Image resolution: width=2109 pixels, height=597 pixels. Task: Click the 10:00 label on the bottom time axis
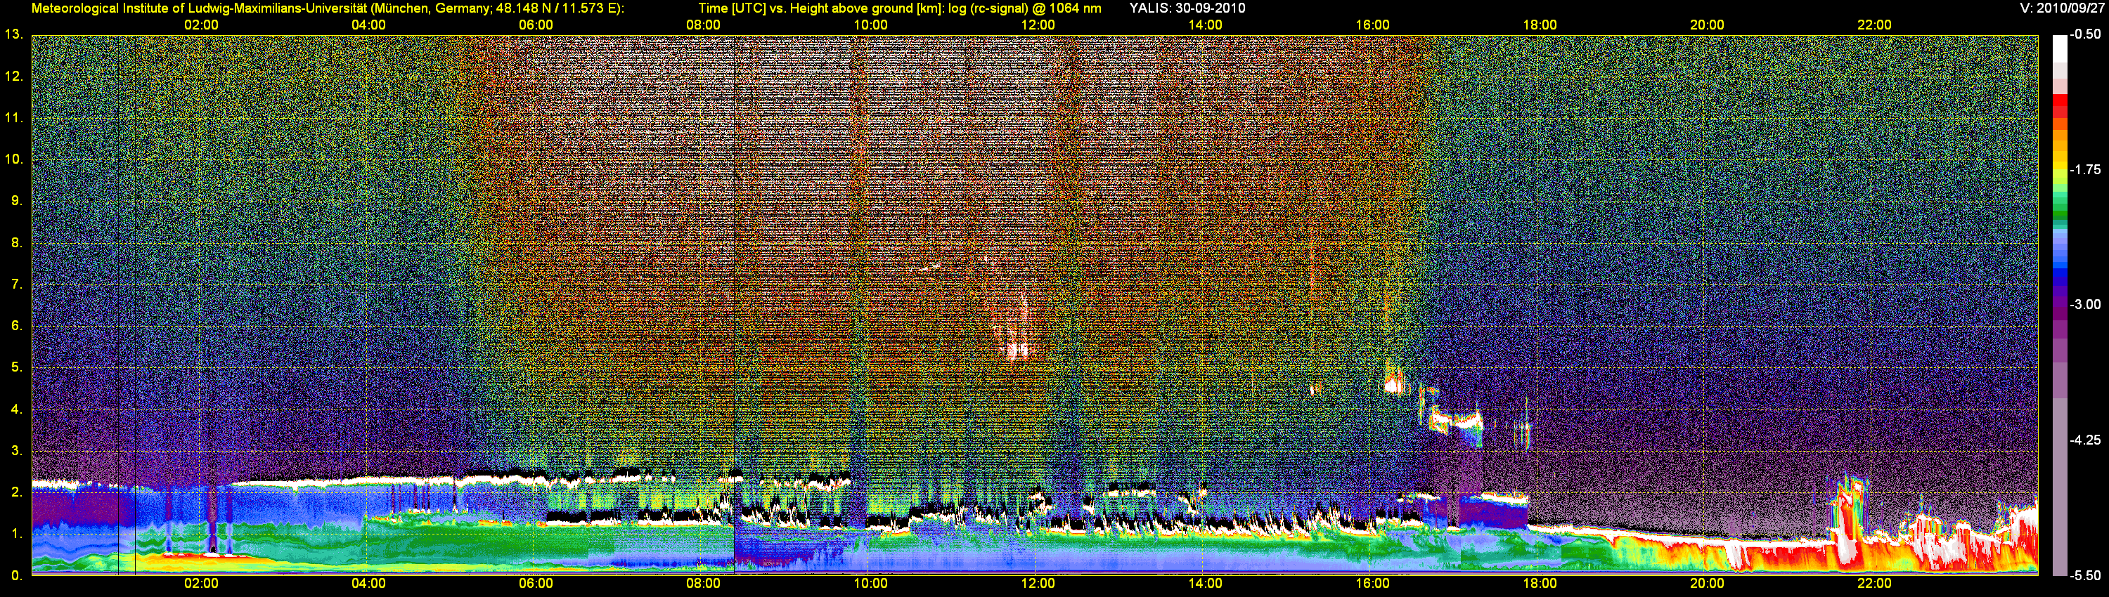click(870, 584)
